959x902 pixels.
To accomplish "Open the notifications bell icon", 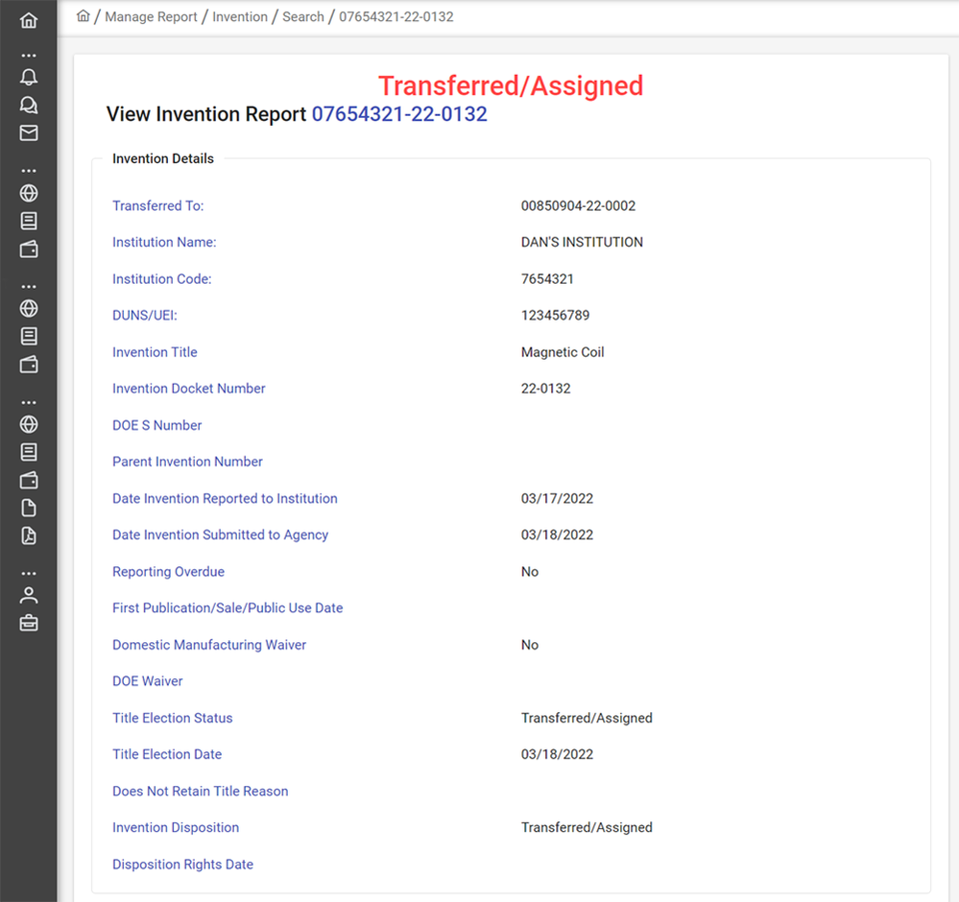I will (28, 76).
